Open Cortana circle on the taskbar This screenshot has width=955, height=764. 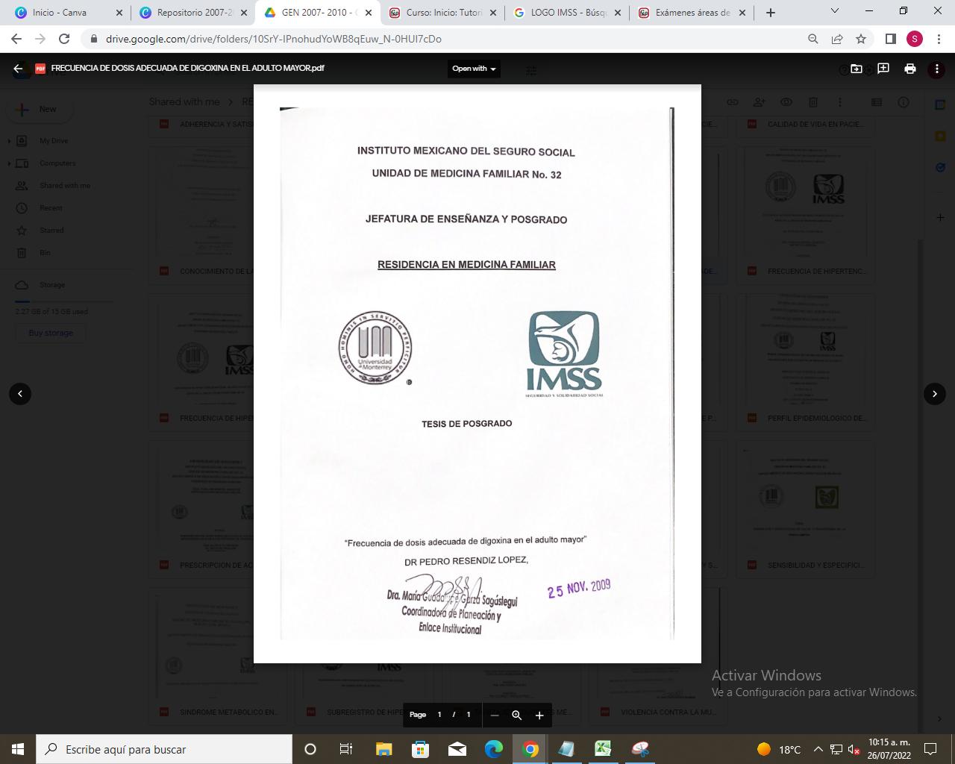[310, 749]
